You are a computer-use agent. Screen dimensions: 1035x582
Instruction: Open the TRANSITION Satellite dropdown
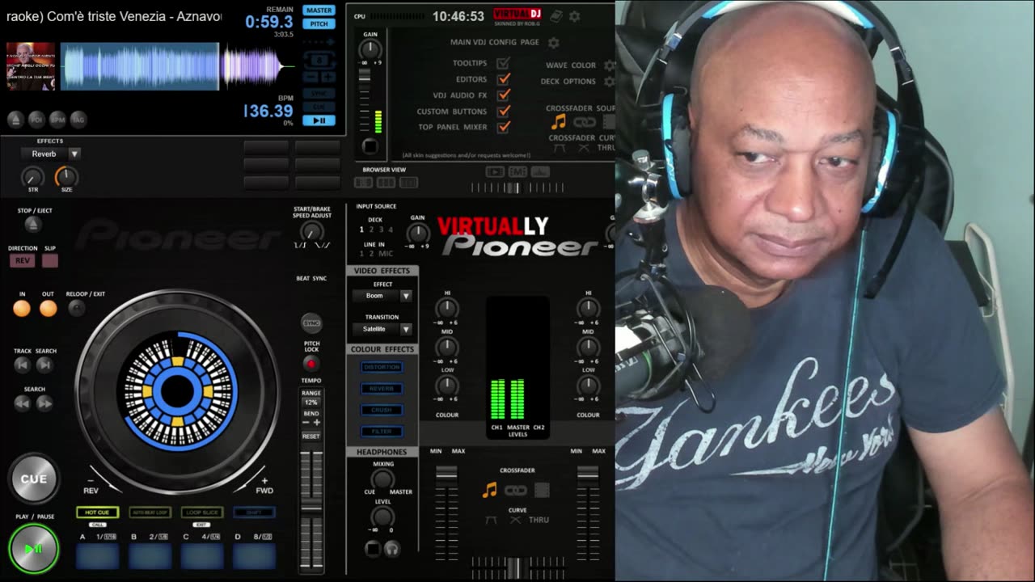click(382, 329)
